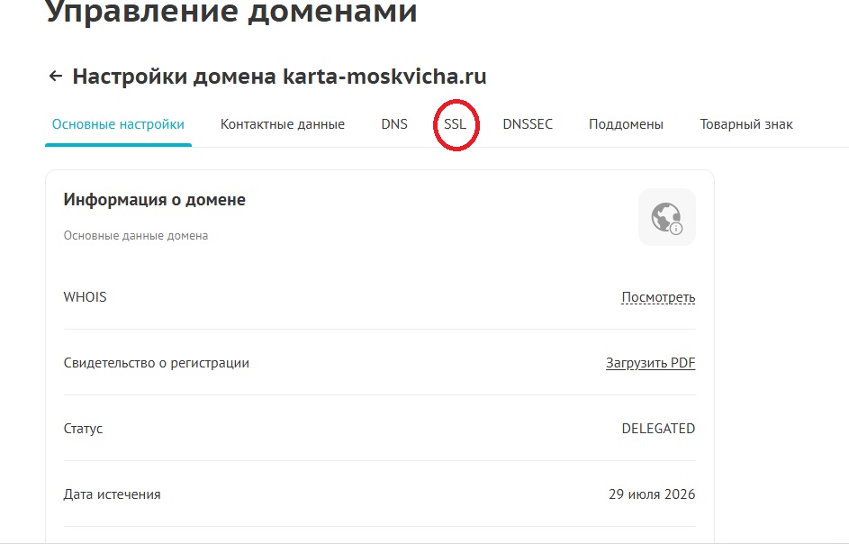Click the Управление доменами page title
The height and width of the screenshot is (544, 849).
point(231,13)
